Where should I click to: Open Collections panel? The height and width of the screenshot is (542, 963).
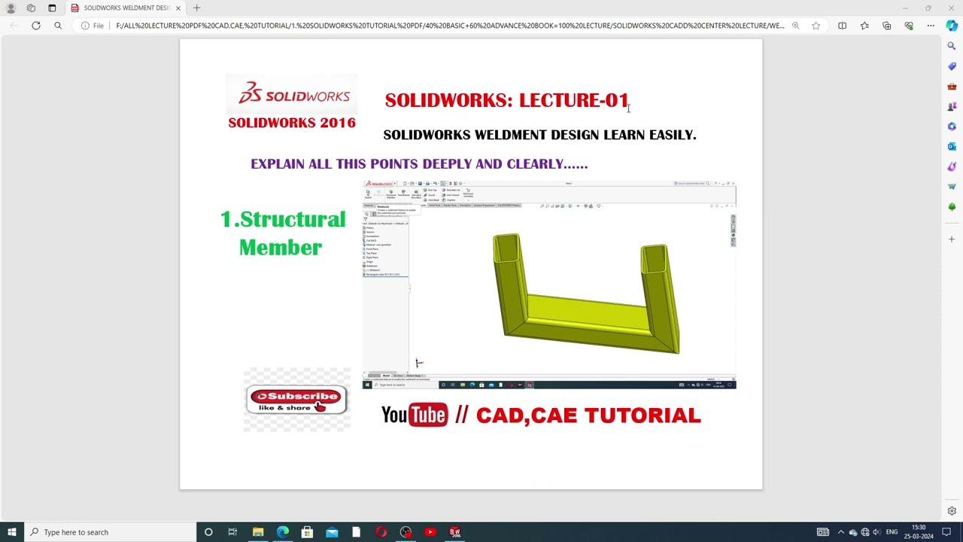(x=887, y=26)
